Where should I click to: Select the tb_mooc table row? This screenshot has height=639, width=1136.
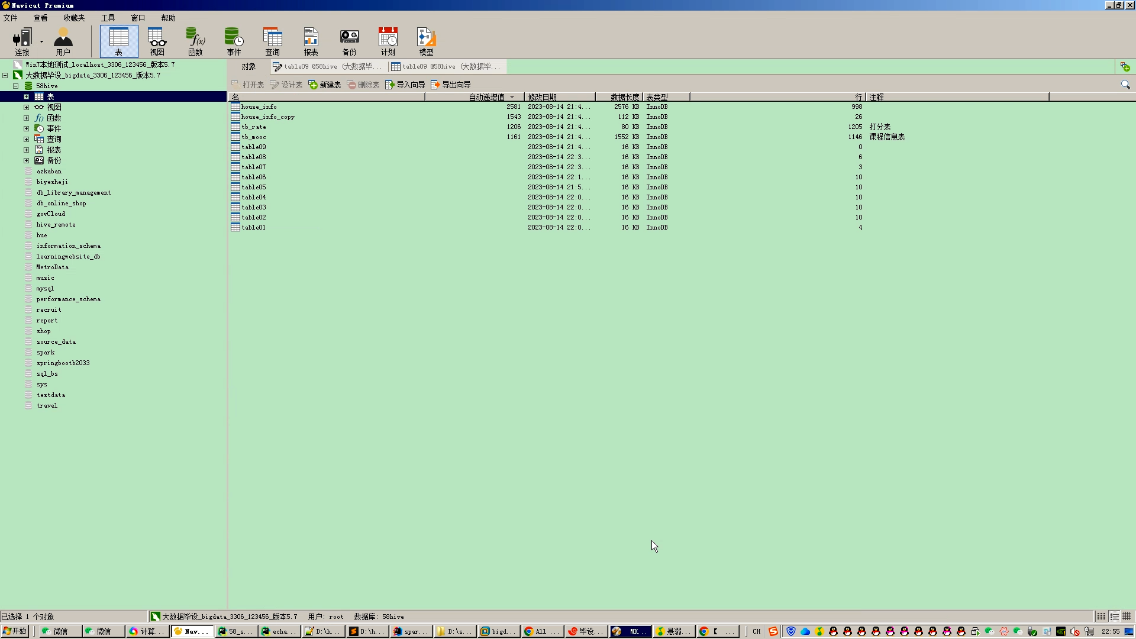(254, 137)
